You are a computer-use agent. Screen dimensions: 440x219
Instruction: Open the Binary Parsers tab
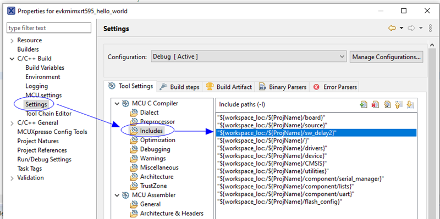coord(282,87)
